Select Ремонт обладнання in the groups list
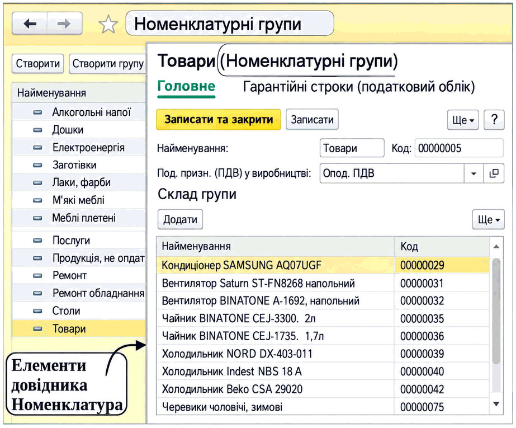516x428 pixels. (79, 293)
